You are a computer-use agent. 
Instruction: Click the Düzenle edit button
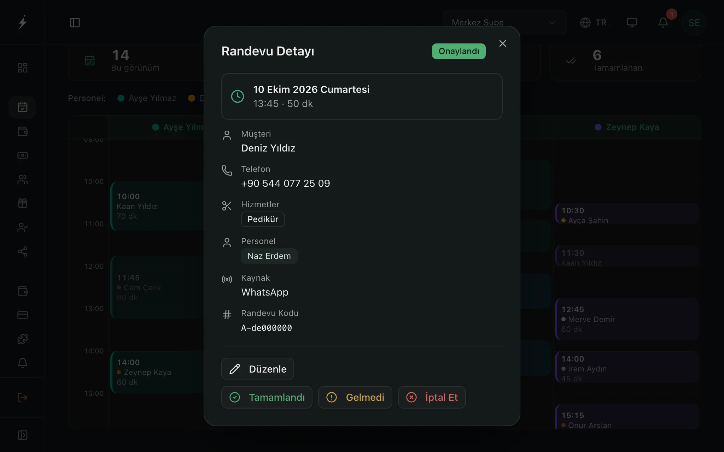257,369
